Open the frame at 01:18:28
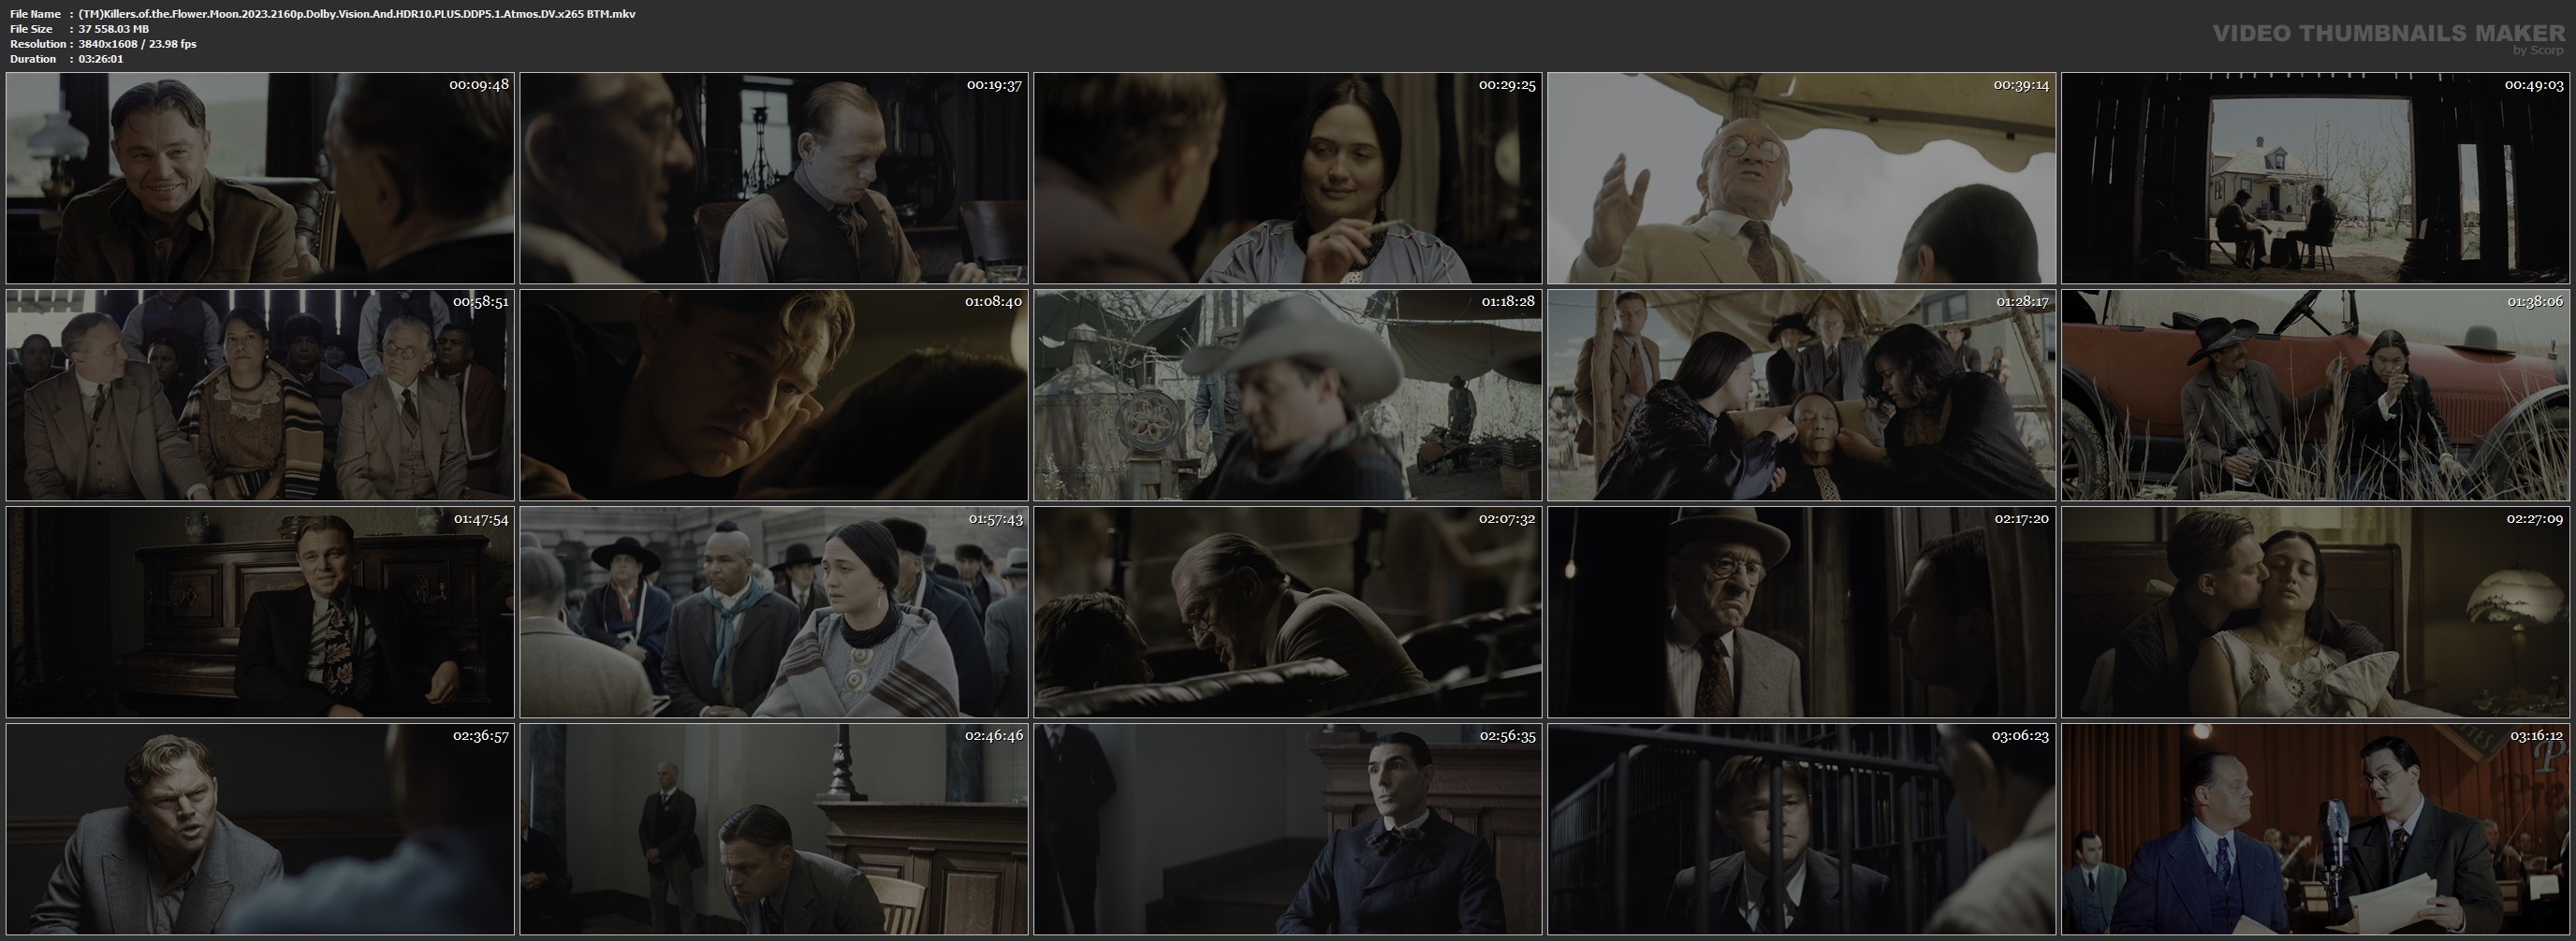This screenshot has width=2576, height=941. point(1288,396)
